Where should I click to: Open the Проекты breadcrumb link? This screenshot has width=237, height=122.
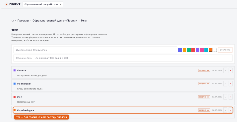click(23, 21)
